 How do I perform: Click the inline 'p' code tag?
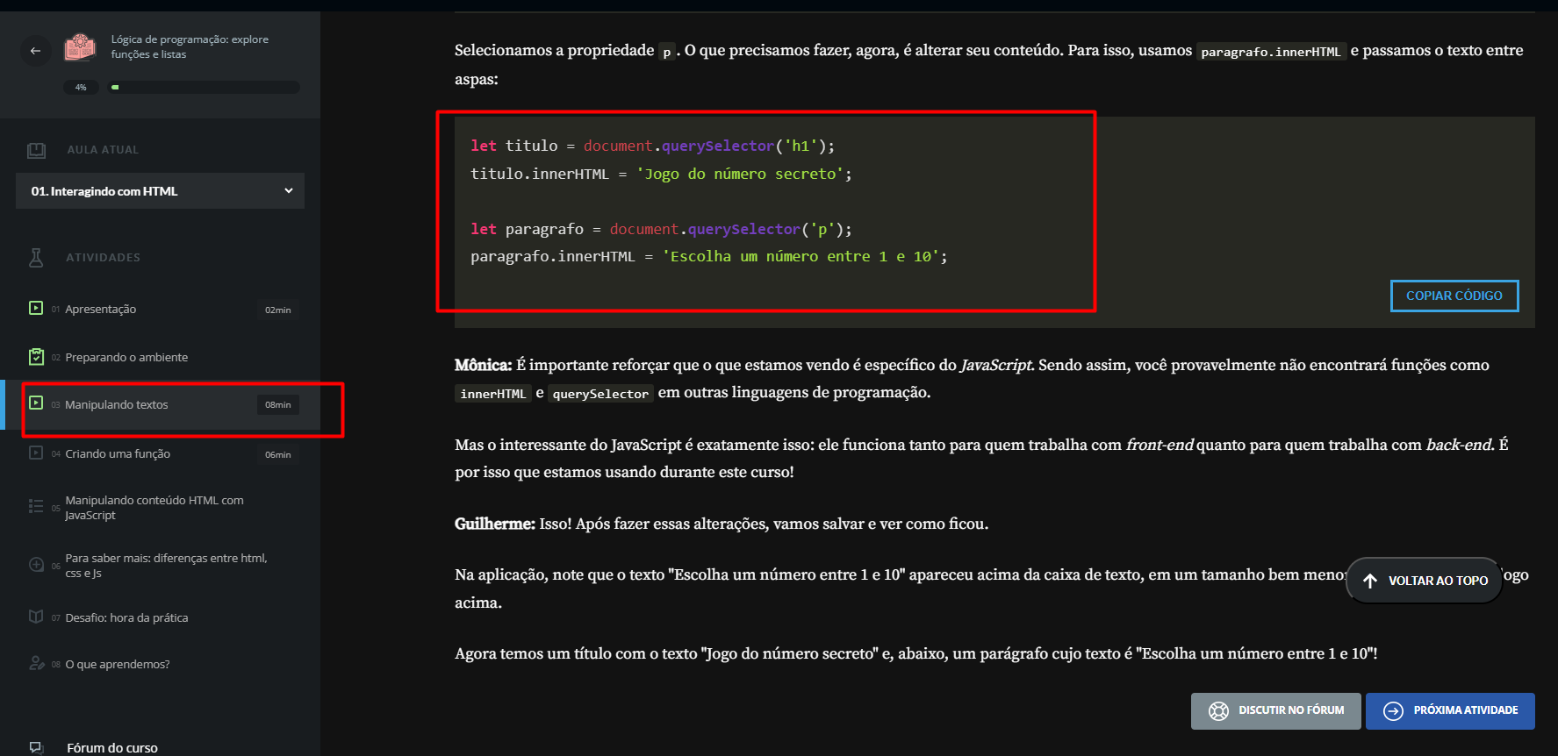(x=667, y=52)
